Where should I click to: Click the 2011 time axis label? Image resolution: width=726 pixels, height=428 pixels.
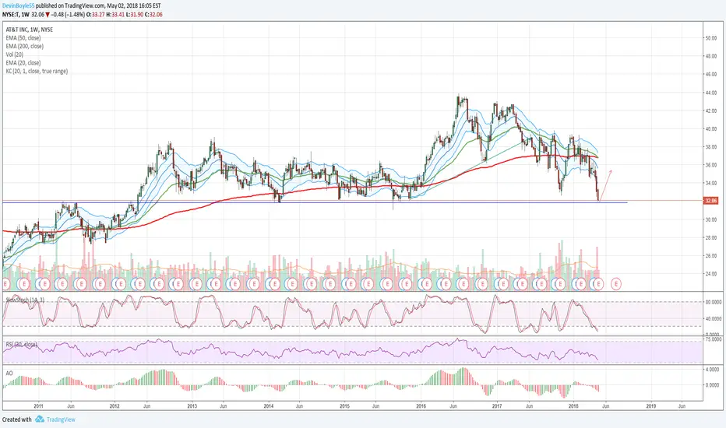pos(38,406)
